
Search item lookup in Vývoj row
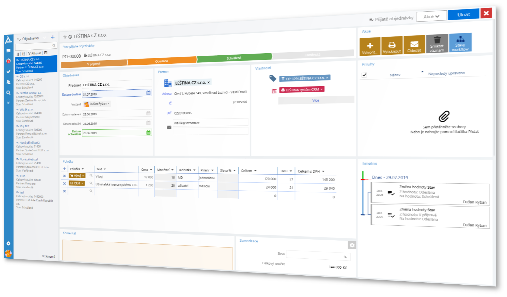pos(91,175)
